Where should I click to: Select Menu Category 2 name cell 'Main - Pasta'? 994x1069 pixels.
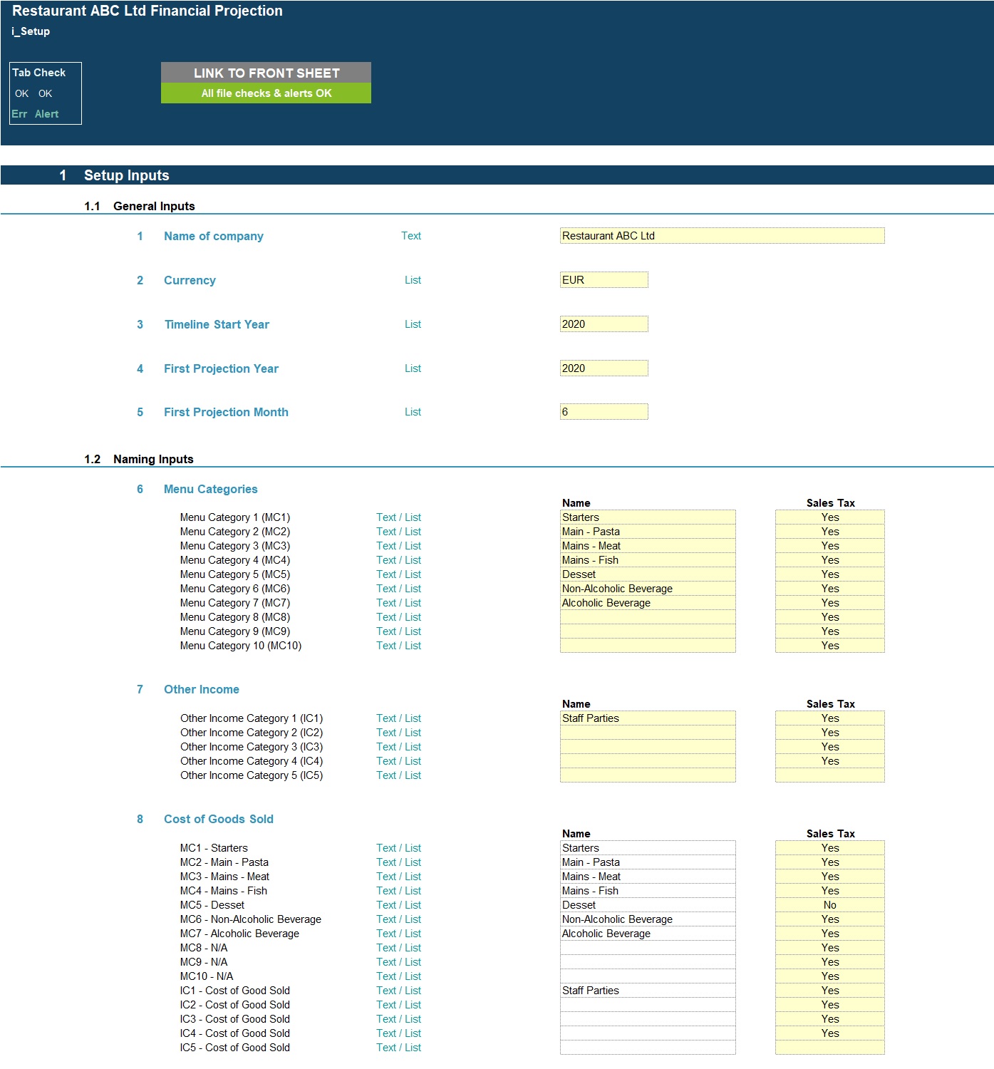648,532
